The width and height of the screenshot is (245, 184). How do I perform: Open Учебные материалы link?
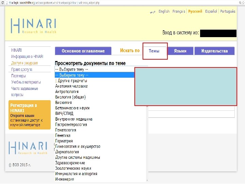tap(26, 82)
